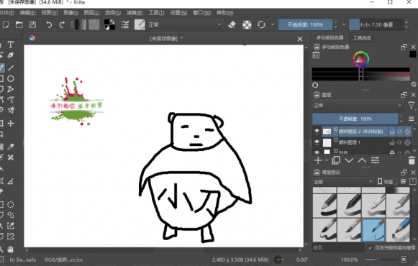Hide paint layer 1 with eye icon
Image resolution: width=418 pixels, height=266 pixels.
(x=317, y=142)
